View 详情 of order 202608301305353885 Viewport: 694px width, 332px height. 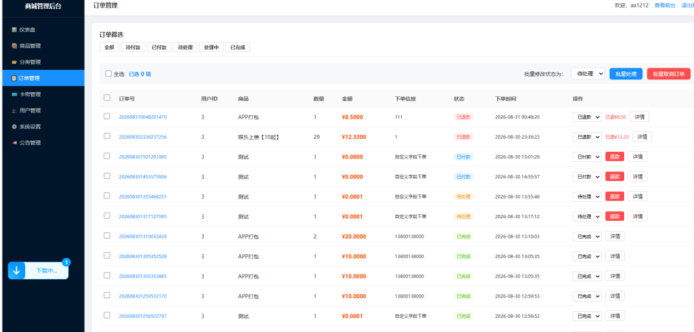pyautogui.click(x=615, y=276)
